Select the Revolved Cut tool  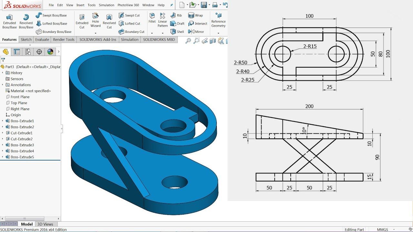[109, 21]
